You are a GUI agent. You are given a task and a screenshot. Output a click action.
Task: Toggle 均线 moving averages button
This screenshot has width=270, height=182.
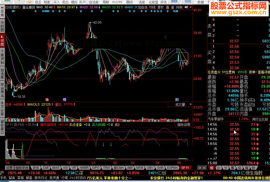[152, 7]
